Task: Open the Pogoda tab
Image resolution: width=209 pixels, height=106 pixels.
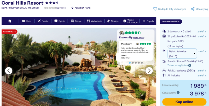Action: 148,21
